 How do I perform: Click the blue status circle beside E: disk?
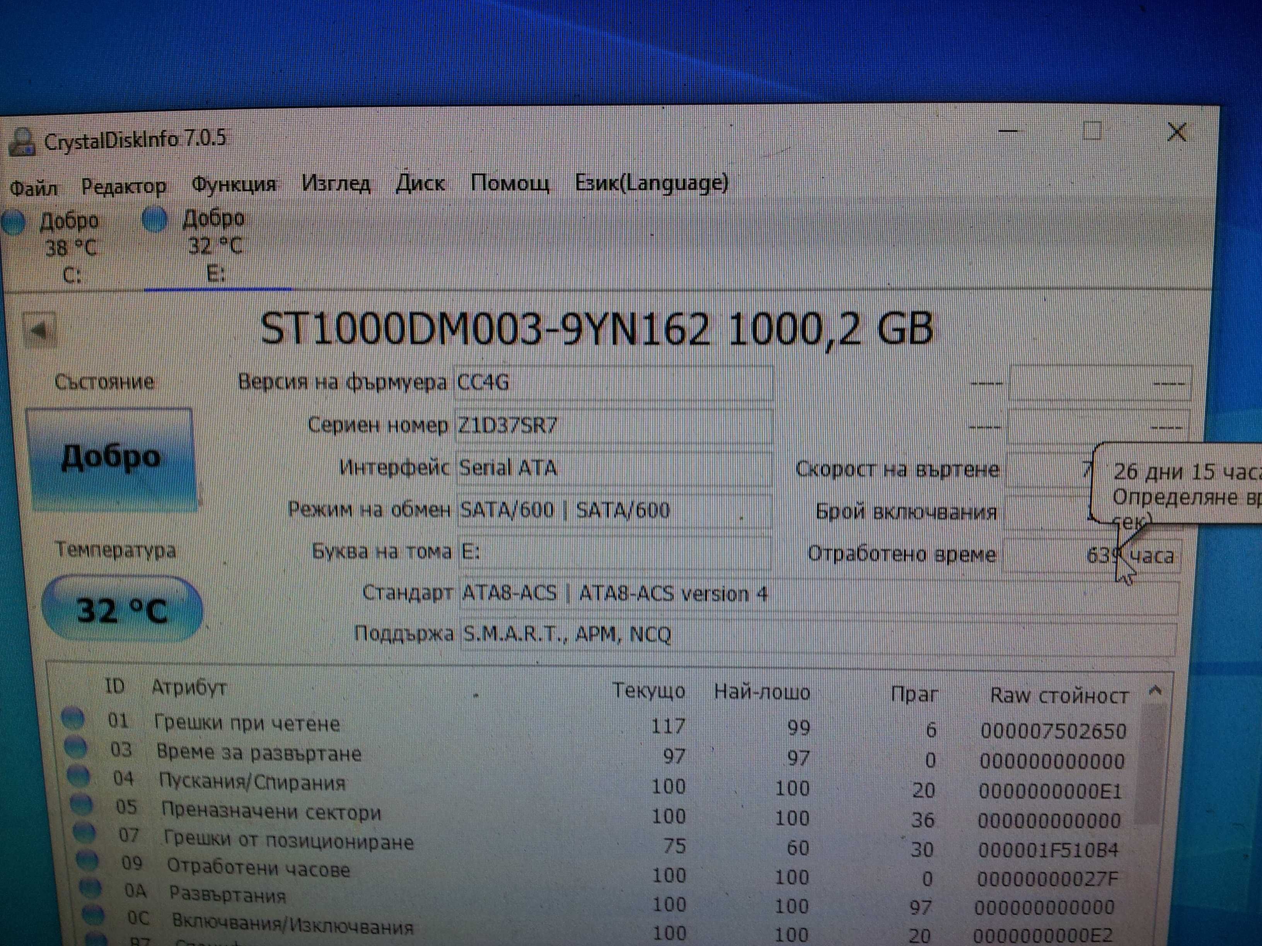coord(154,219)
